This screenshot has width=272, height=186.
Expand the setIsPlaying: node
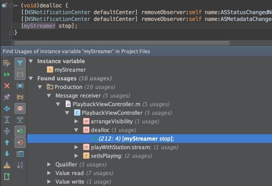tap(76, 156)
